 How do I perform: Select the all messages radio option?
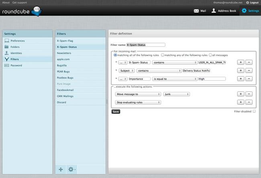(210, 55)
